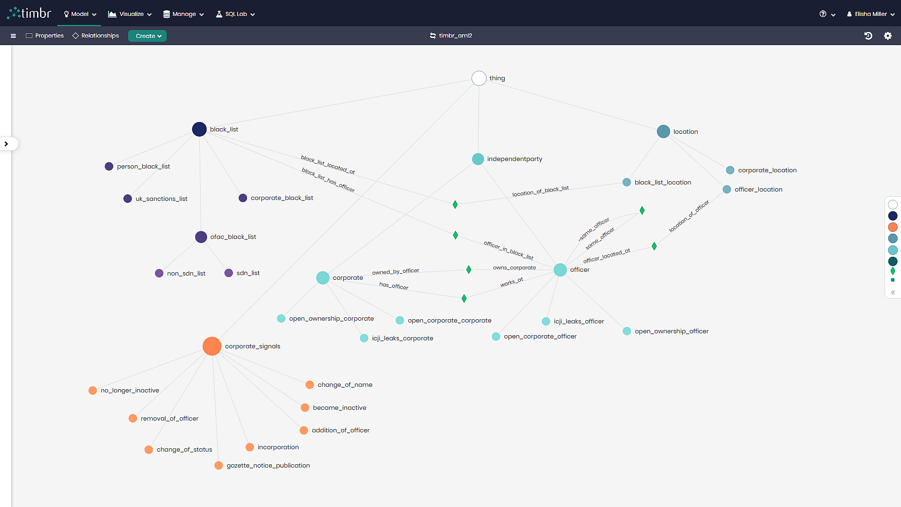Select the open_corporate_corporate node
Screen dimensions: 901x507
click(x=400, y=321)
